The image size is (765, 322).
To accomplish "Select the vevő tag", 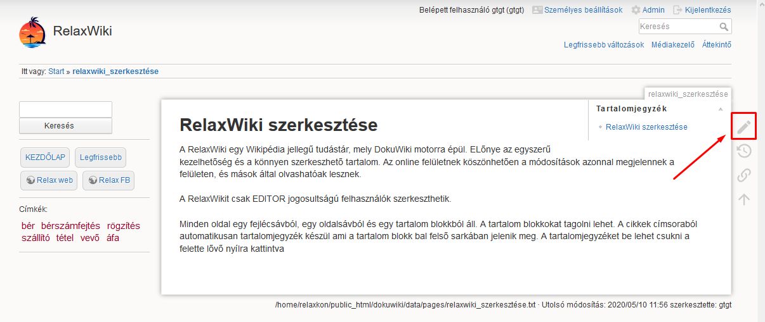I will coord(90,238).
